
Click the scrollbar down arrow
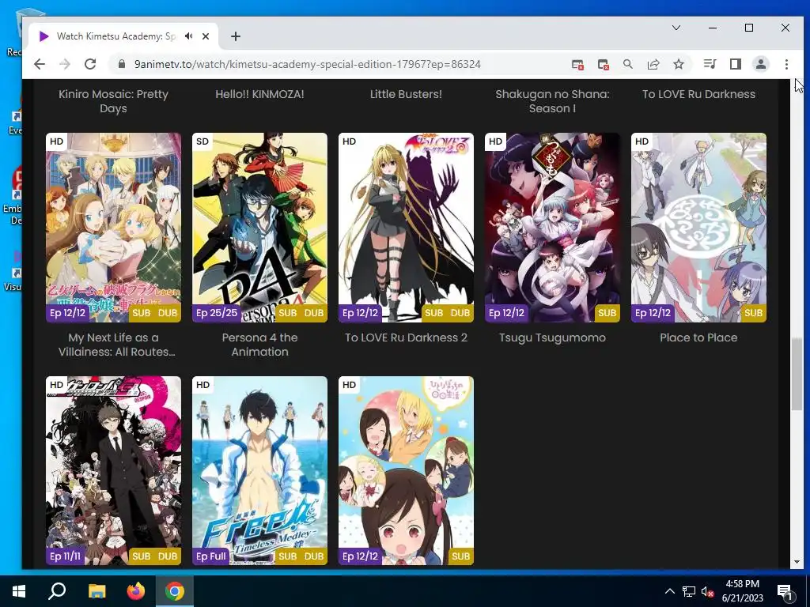(x=797, y=562)
